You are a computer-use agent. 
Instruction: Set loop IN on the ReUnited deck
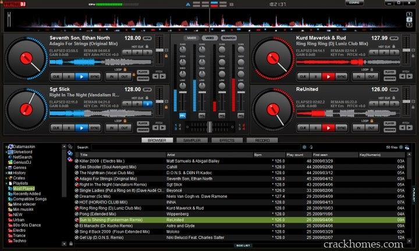click(358, 128)
